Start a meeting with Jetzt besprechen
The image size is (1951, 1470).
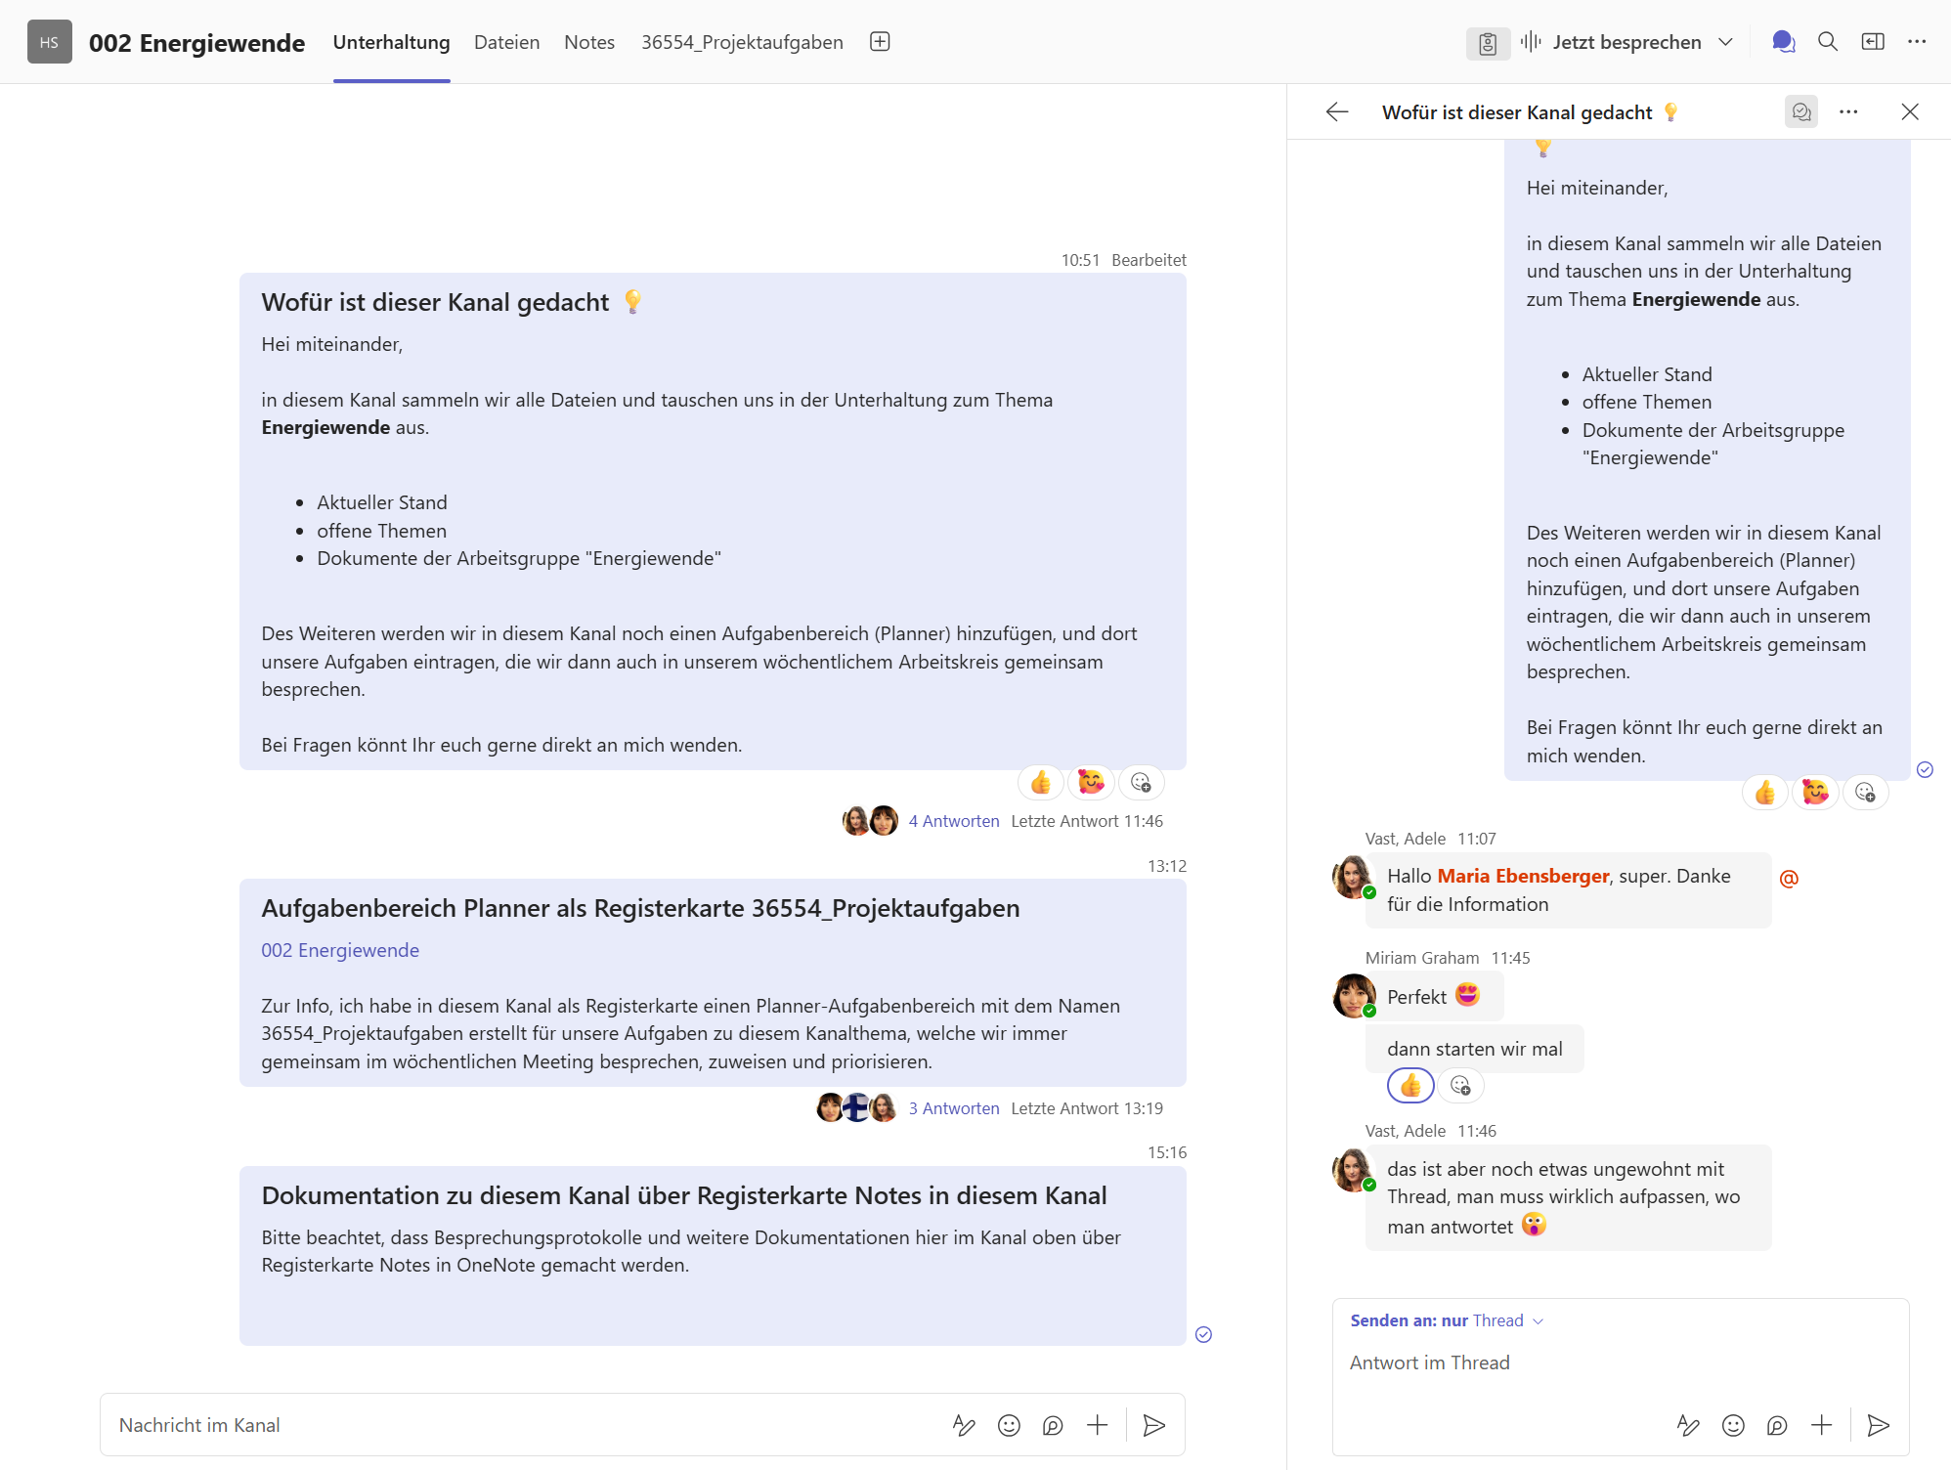click(x=1611, y=42)
